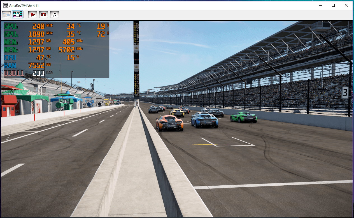Start recording with the red triangle button
Screen dimensions: 354x218
click(x=33, y=15)
